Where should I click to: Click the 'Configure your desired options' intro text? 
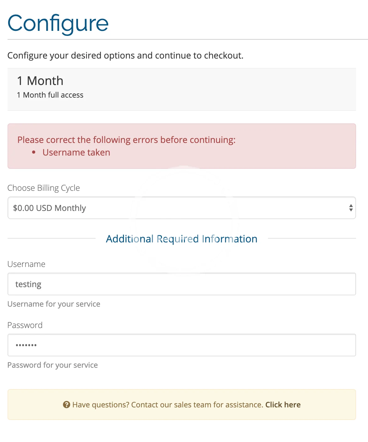coord(125,56)
